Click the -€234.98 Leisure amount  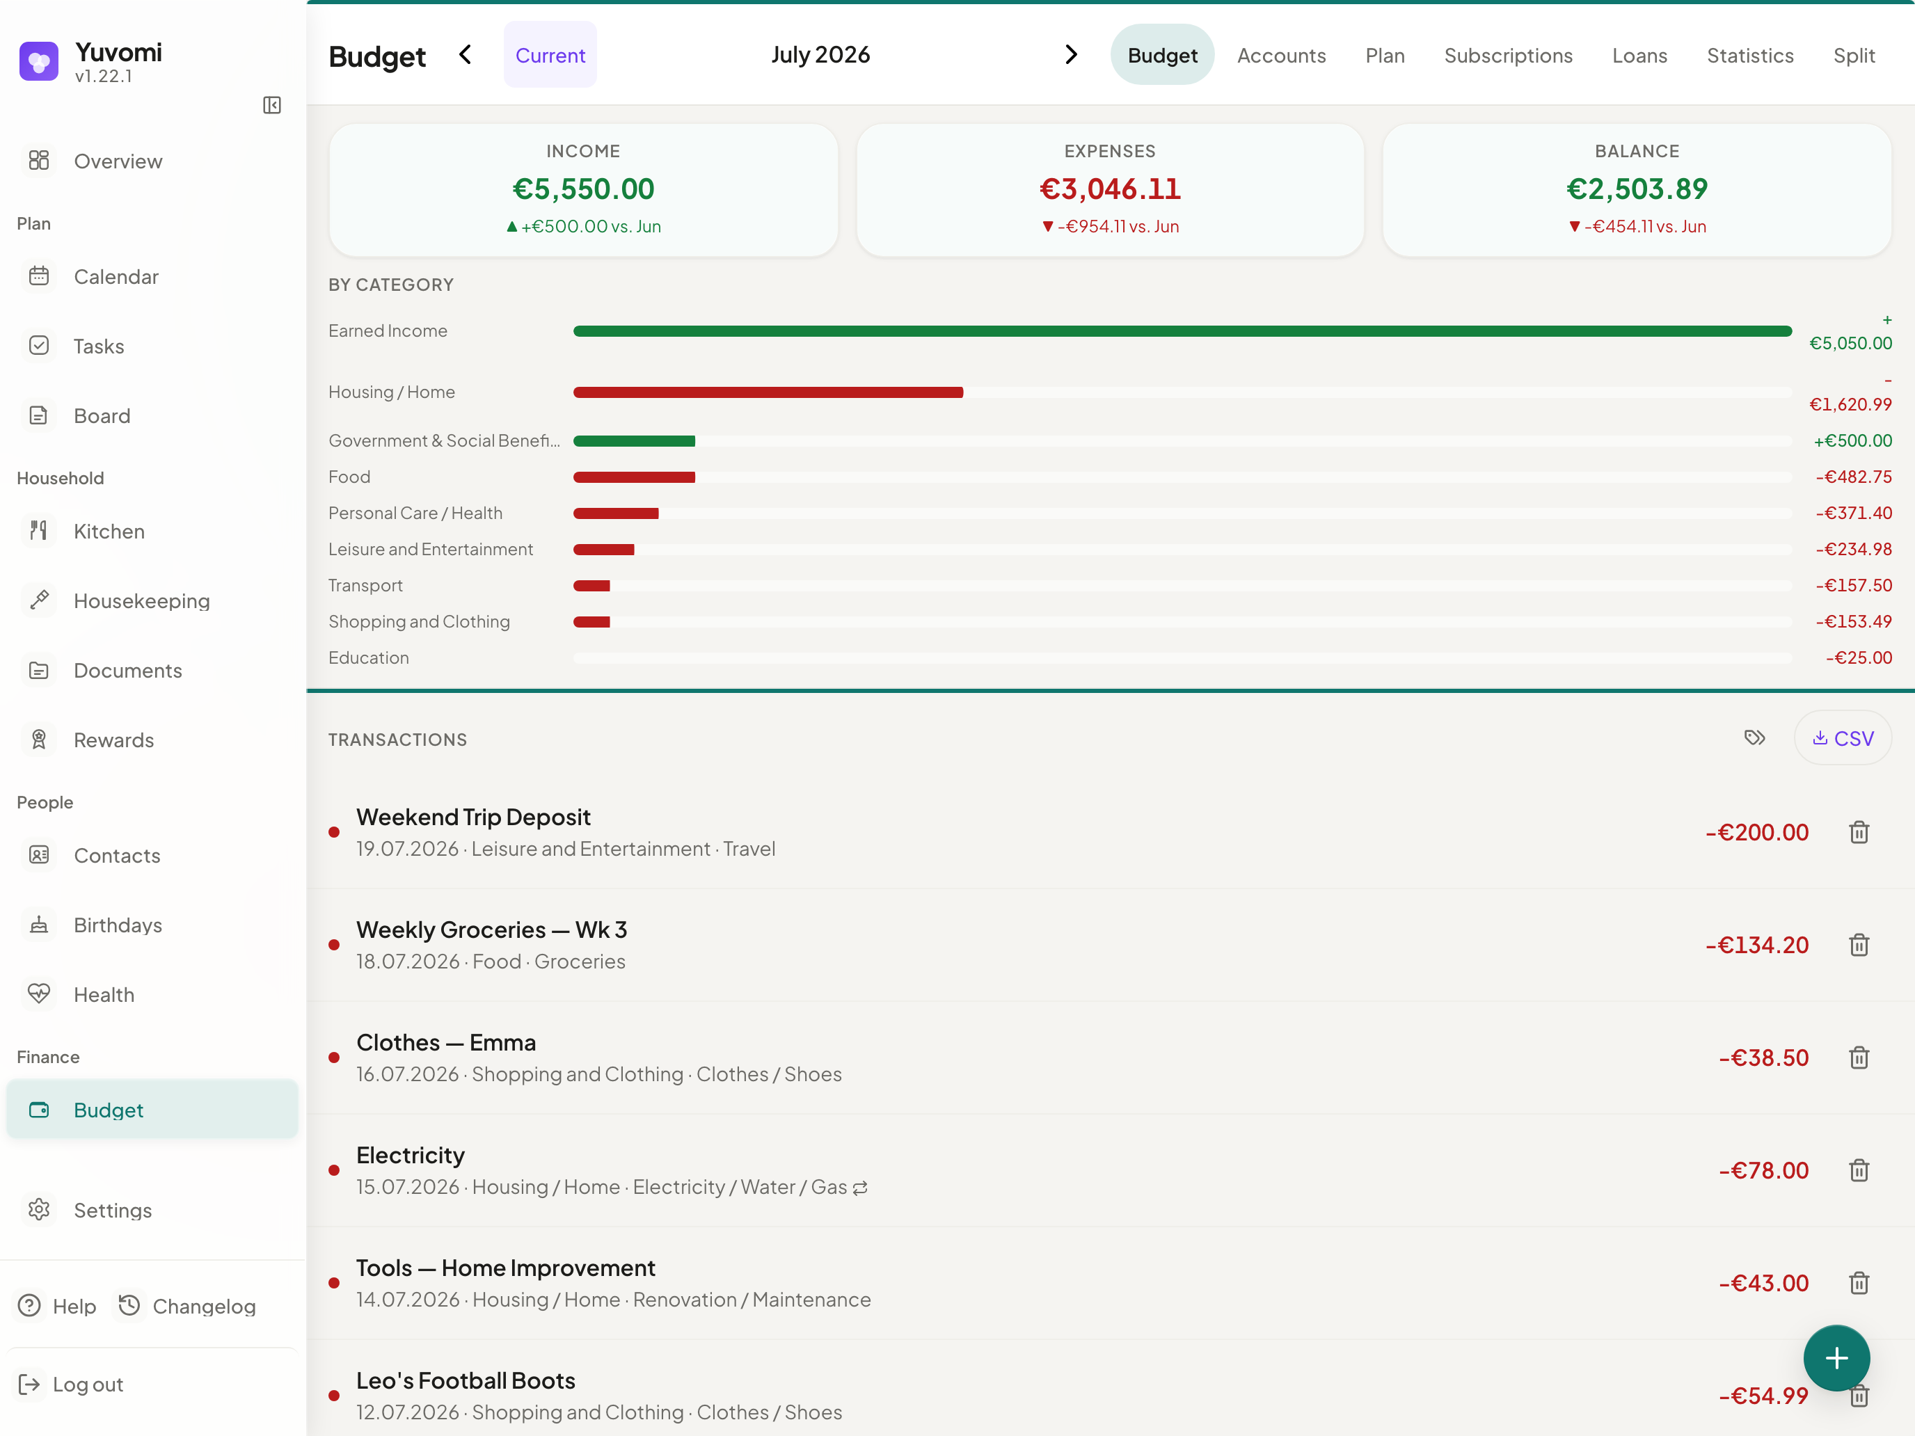pyautogui.click(x=1852, y=549)
